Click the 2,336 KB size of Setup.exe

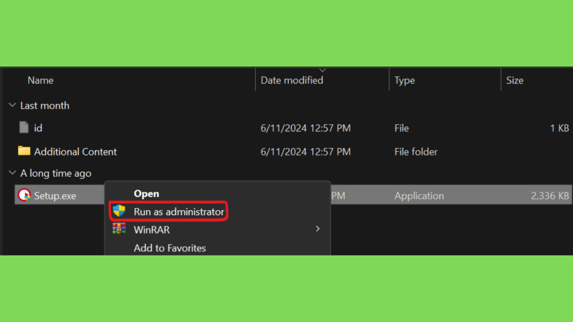[549, 196]
